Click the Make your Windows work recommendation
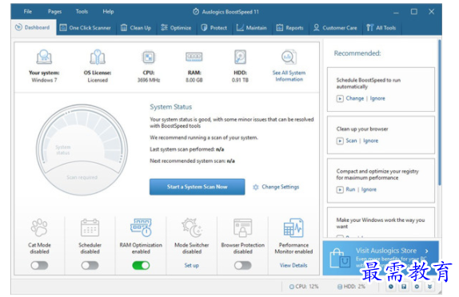This screenshot has height=297, width=459. 381,223
